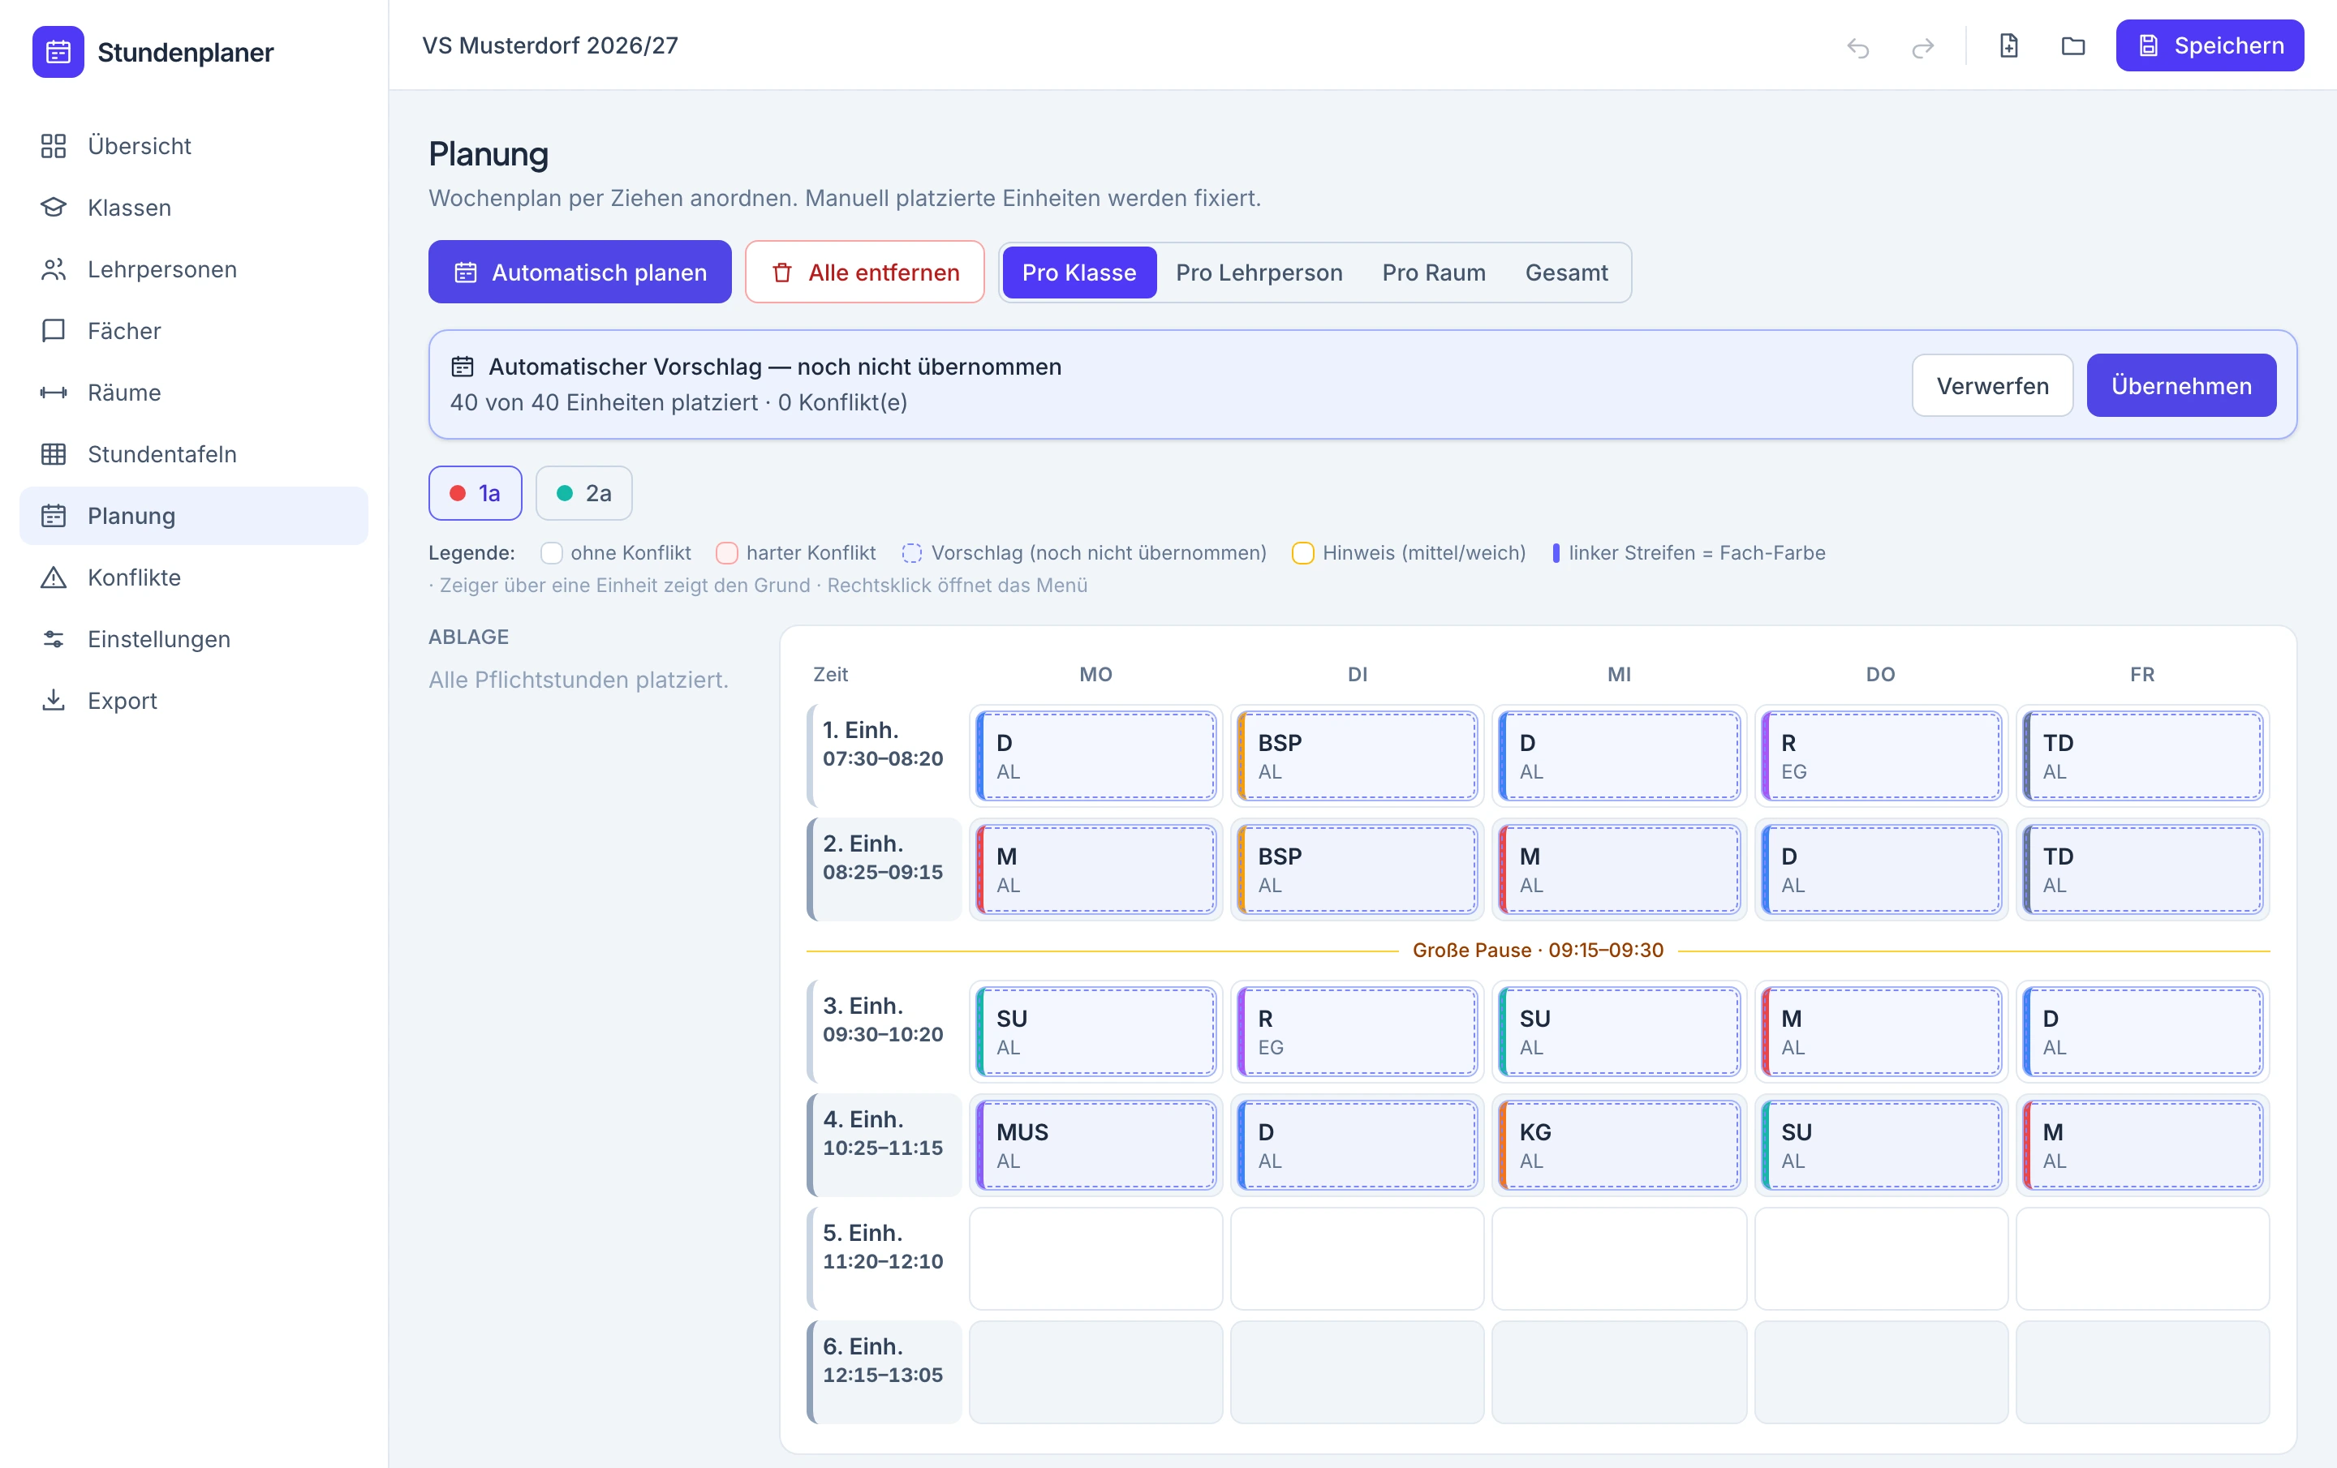Viewport: 2337px width, 1468px height.
Task: Click the open folder icon
Action: tap(2073, 45)
